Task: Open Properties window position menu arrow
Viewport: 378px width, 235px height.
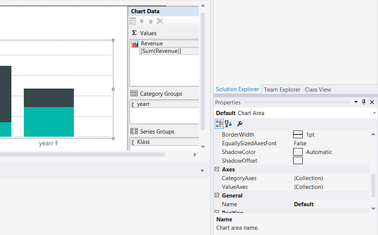Action: coord(355,102)
